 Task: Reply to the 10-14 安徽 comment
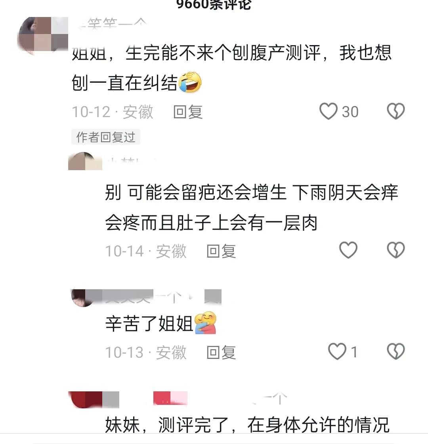[x=221, y=251]
